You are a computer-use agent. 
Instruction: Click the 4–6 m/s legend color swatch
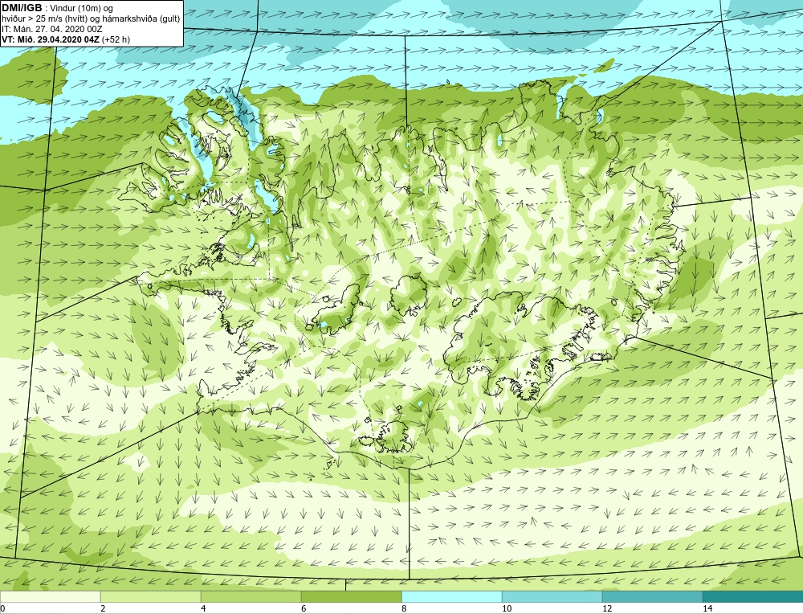pyautogui.click(x=251, y=596)
